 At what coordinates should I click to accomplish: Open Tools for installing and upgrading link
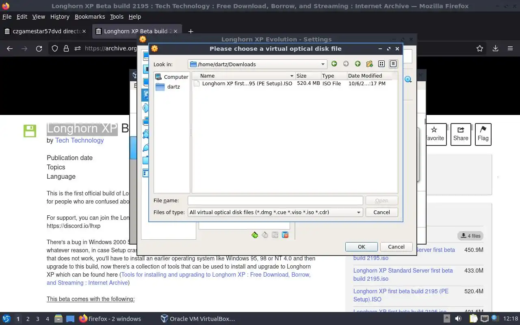pyautogui.click(x=178, y=279)
